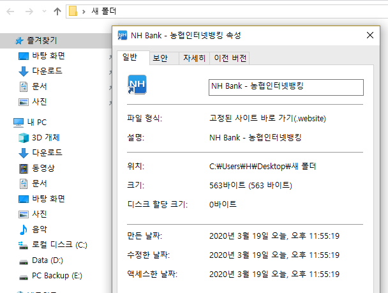Expand address bar breadcrumb chevron

[84, 11]
